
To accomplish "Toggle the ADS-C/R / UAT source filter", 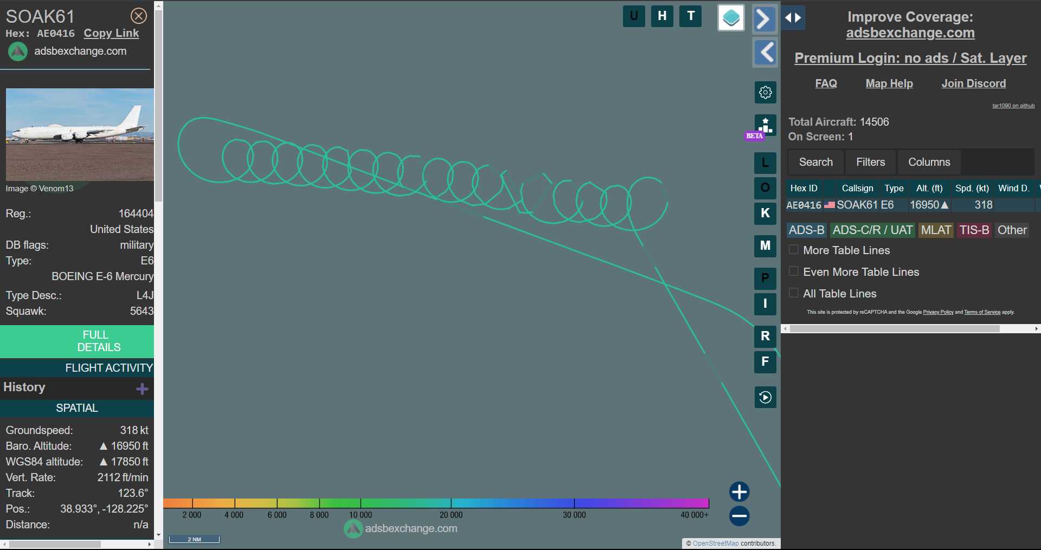I will tap(872, 230).
